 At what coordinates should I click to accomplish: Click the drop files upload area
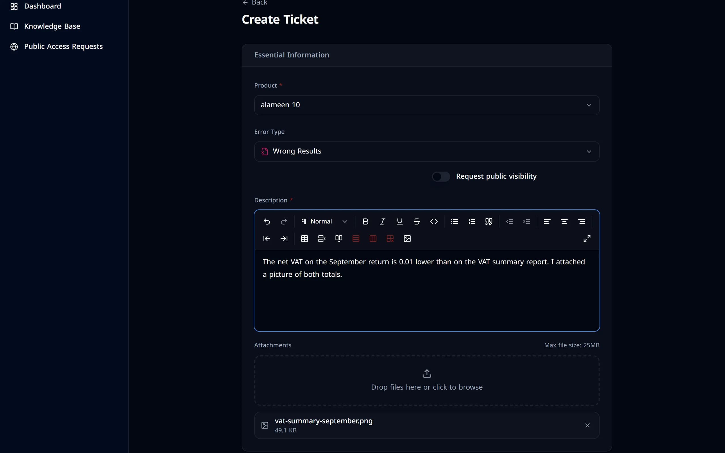[427, 381]
